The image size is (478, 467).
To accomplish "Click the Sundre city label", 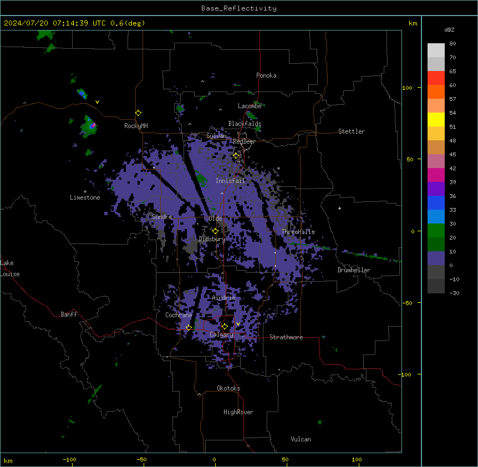I will 162,217.
